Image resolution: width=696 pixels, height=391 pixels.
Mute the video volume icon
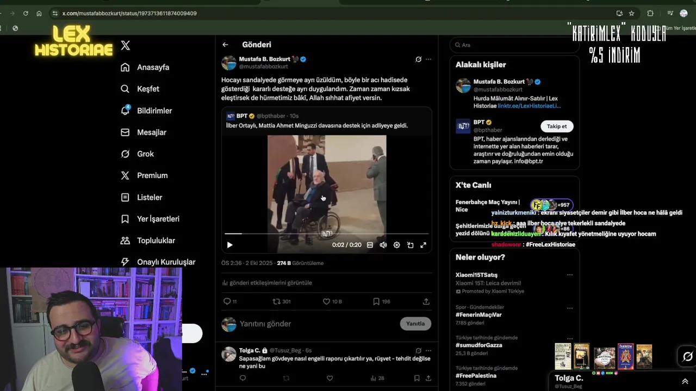383,245
